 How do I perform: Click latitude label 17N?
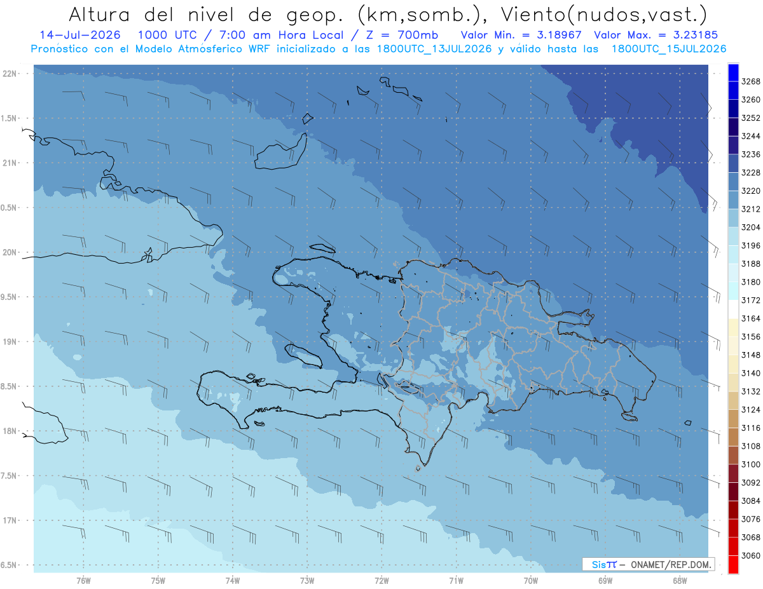click(x=10, y=520)
